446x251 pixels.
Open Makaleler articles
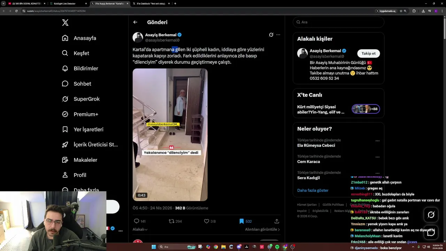pos(80,160)
